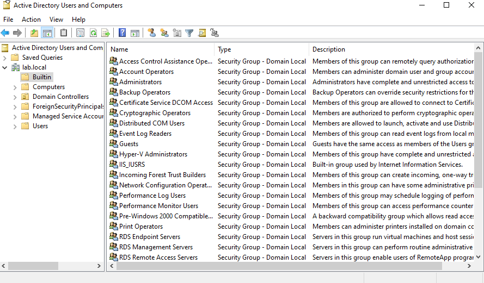Collapse the lab.local domain node
This screenshot has height=283, width=484.
5,67
